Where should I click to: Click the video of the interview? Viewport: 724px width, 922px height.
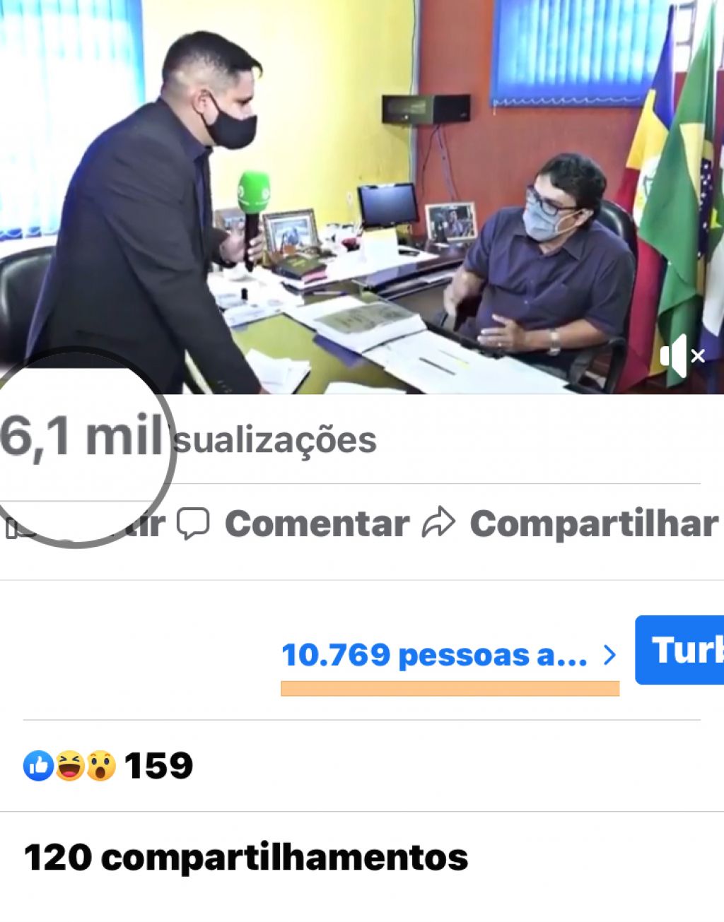[x=362, y=196]
